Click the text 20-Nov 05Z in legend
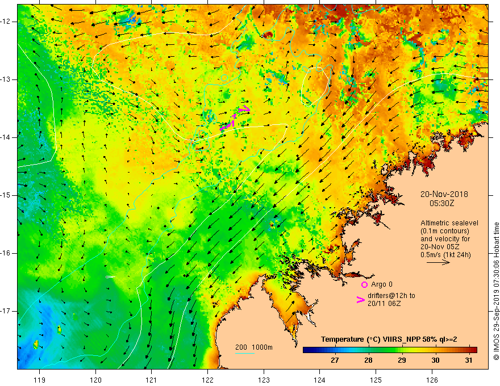 click(441, 247)
